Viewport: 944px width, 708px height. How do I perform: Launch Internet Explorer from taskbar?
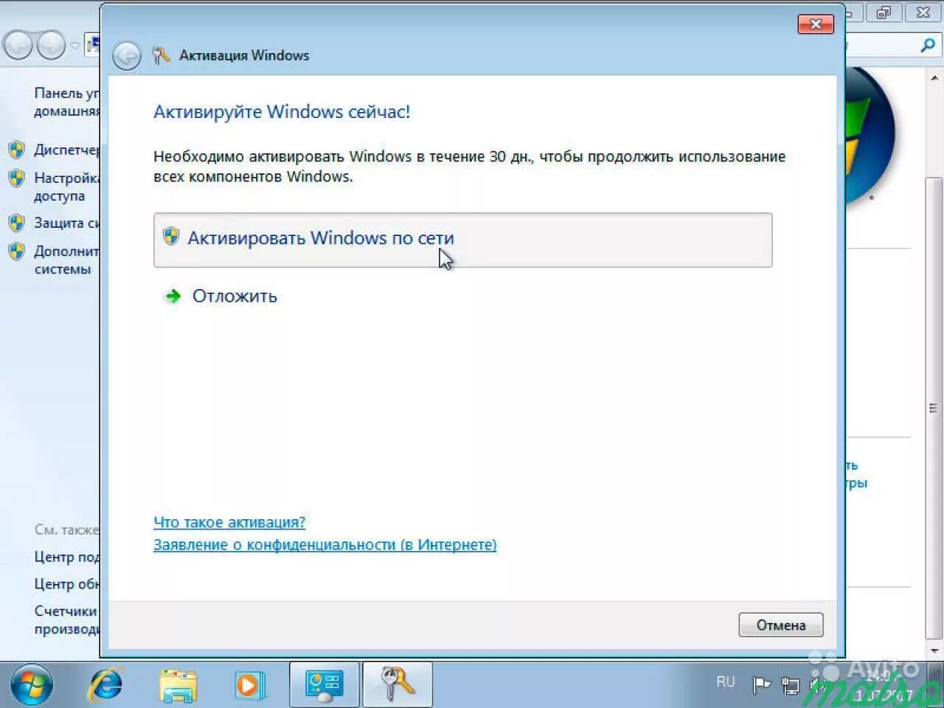pyautogui.click(x=106, y=684)
